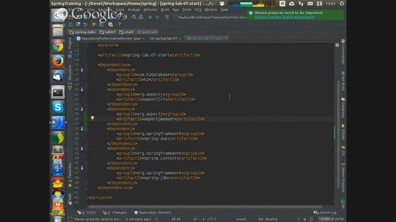Click the dependency gutter icon at line 16
Screen dimensions: 396x222
pos(82,70)
